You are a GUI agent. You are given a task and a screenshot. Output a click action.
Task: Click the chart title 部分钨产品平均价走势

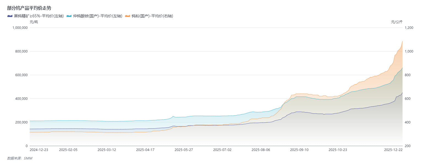tap(29, 8)
